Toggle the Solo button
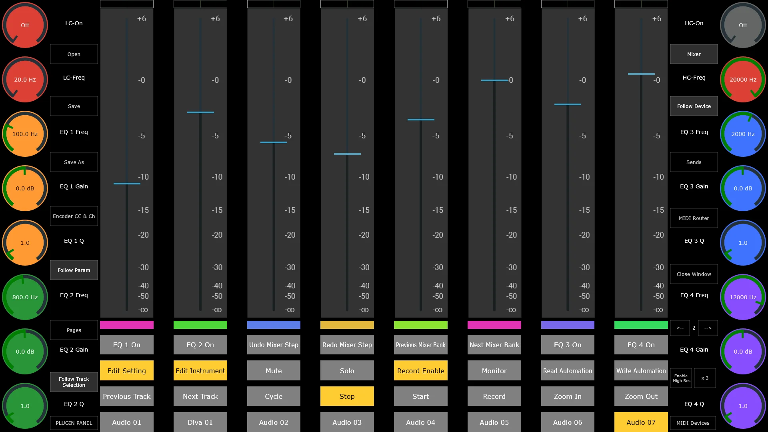Viewport: 768px width, 432px height. coord(347,370)
